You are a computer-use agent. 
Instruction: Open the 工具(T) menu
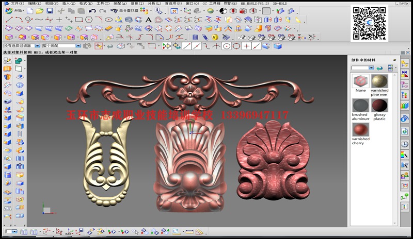(x=103, y=4)
